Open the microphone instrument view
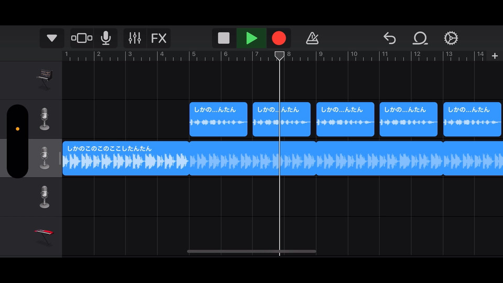 (x=105, y=38)
